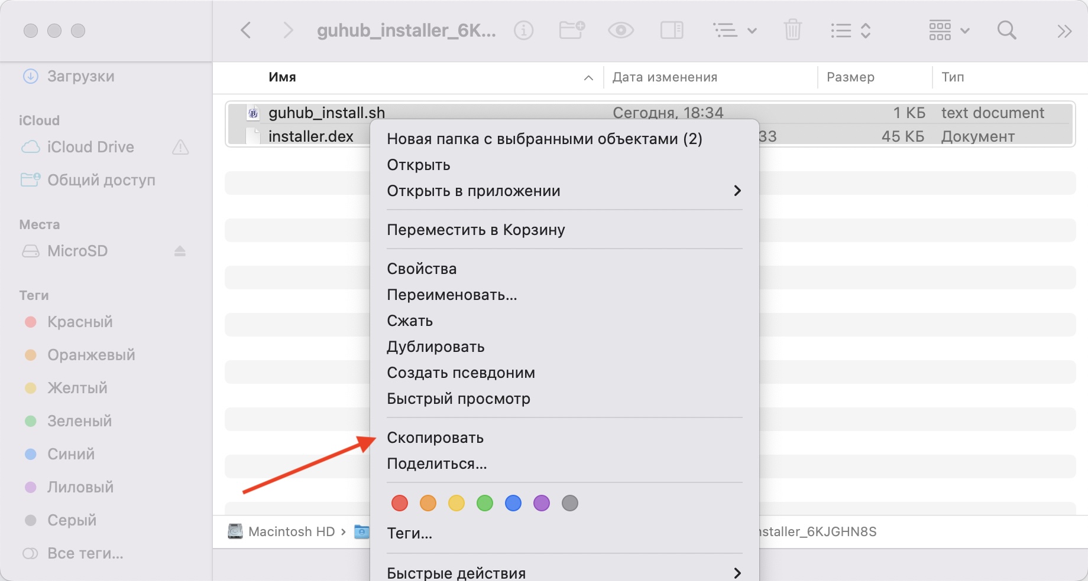Image resolution: width=1088 pixels, height=581 pixels.
Task: Open the grid view options chevron
Action: pyautogui.click(x=966, y=31)
